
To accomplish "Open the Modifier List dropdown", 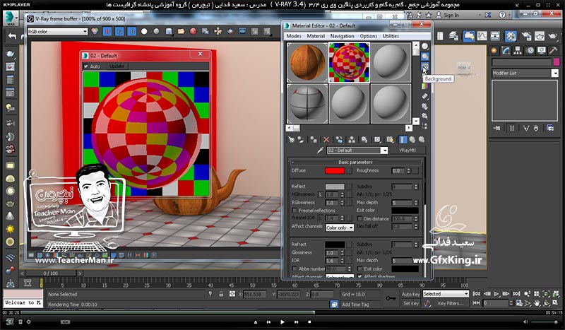I will (x=525, y=73).
